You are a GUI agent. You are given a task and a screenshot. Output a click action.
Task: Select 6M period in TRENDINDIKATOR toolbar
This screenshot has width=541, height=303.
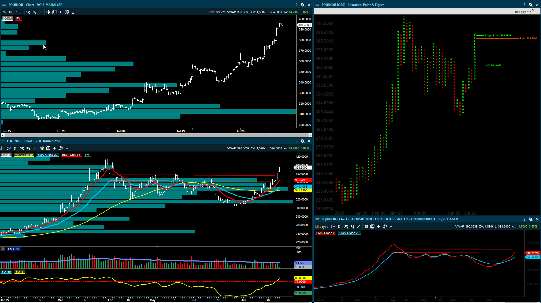coord(333,227)
